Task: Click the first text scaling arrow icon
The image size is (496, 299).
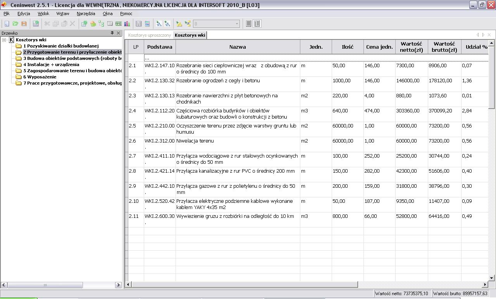Action: pos(159,24)
